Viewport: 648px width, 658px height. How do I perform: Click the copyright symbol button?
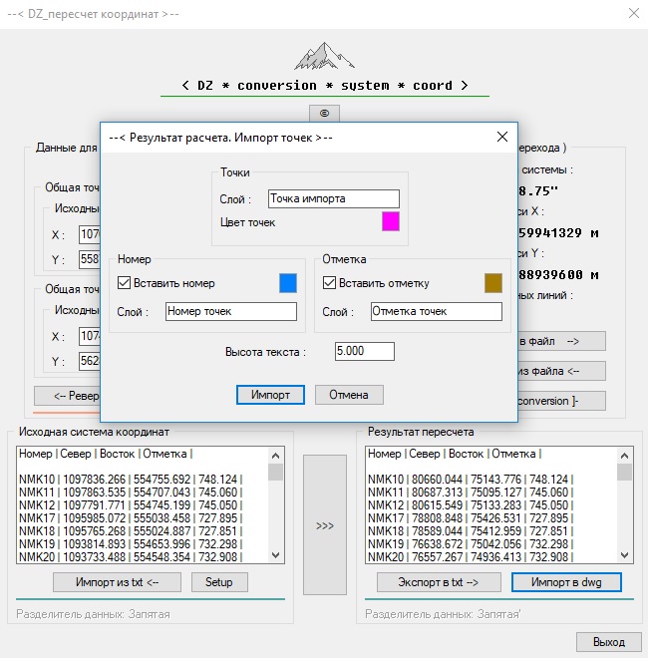click(324, 114)
